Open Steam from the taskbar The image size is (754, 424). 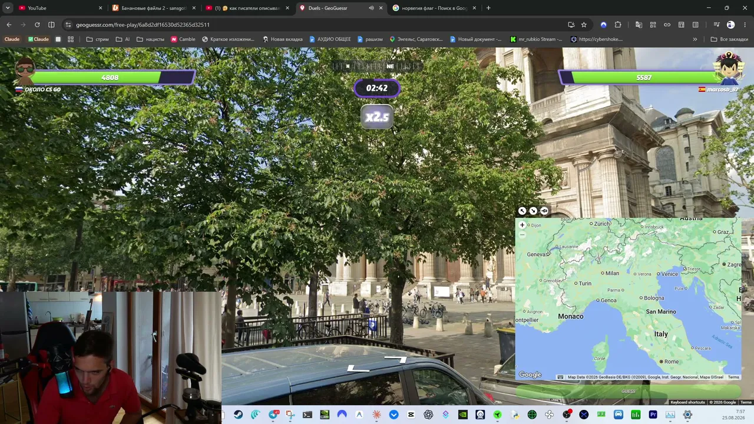coord(238,415)
